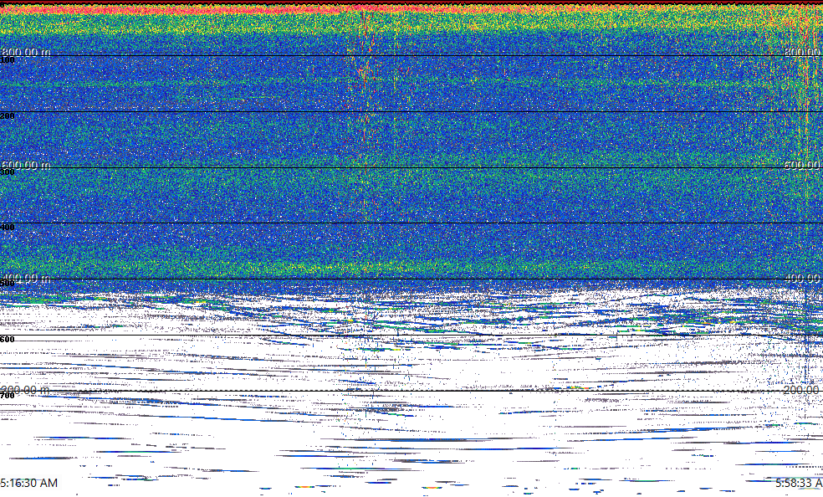Click the bold '700' depth gridline label
Screen dimensions: 823x497
[x=8, y=395]
